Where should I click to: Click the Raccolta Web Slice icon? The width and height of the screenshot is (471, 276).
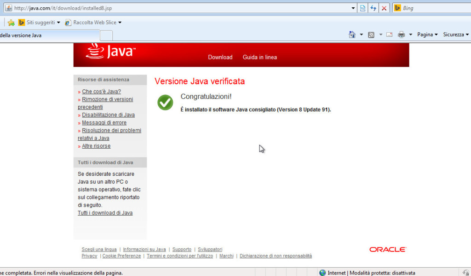pyautogui.click(x=68, y=23)
